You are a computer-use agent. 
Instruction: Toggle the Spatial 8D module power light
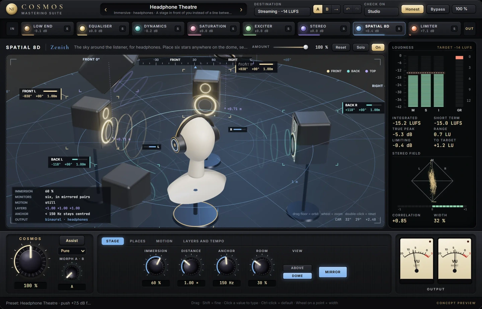point(359,29)
